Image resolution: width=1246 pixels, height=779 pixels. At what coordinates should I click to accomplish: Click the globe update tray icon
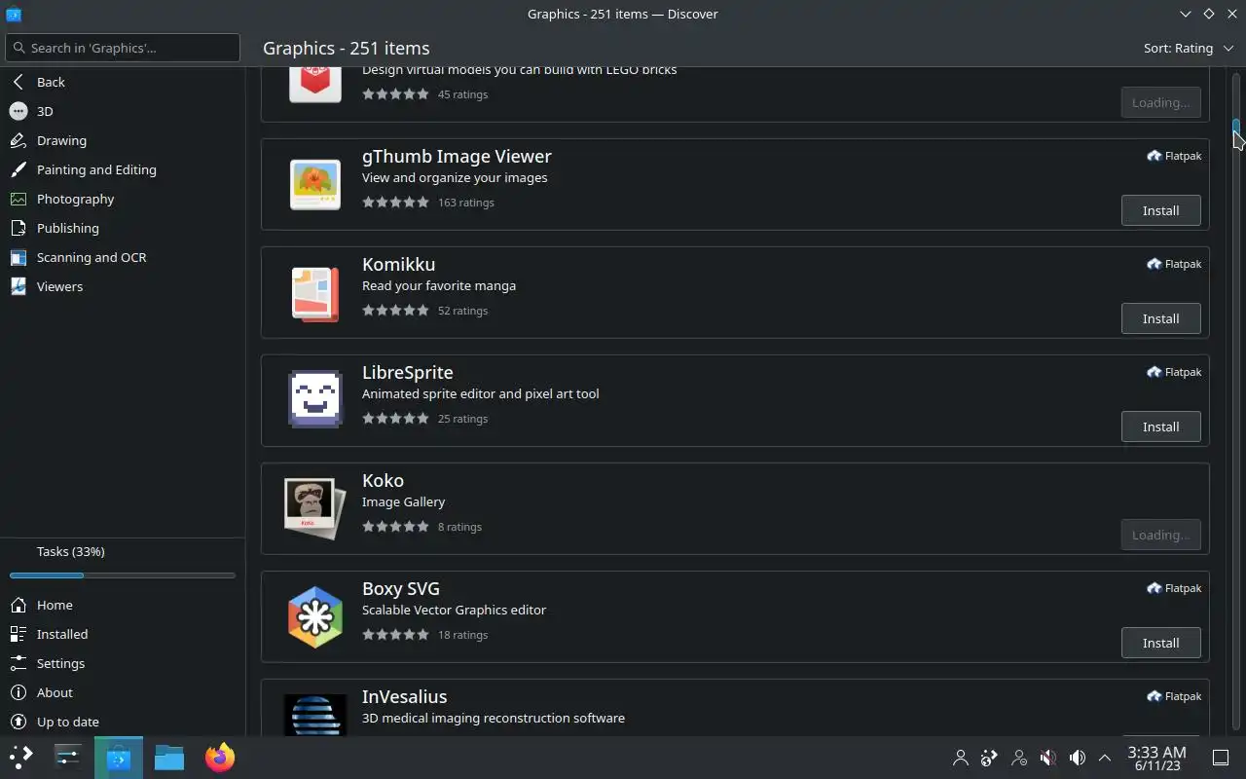990,757
